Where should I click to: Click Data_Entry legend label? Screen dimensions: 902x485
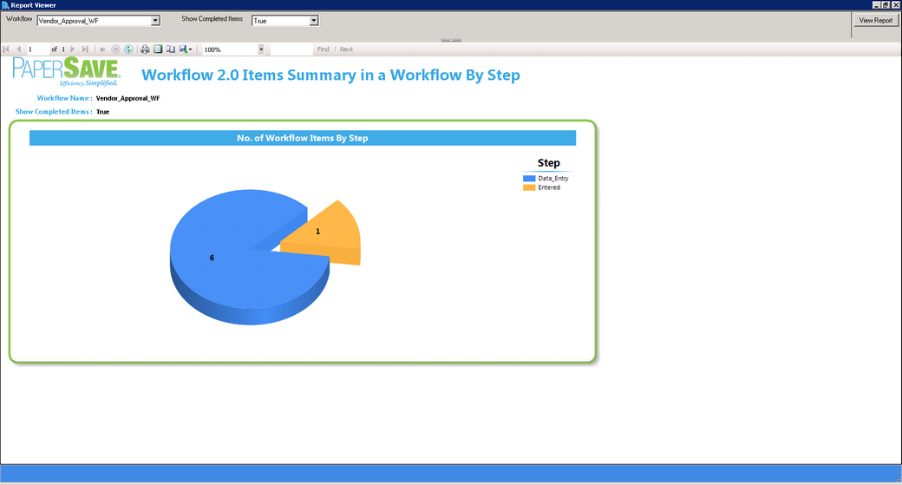pyautogui.click(x=553, y=179)
